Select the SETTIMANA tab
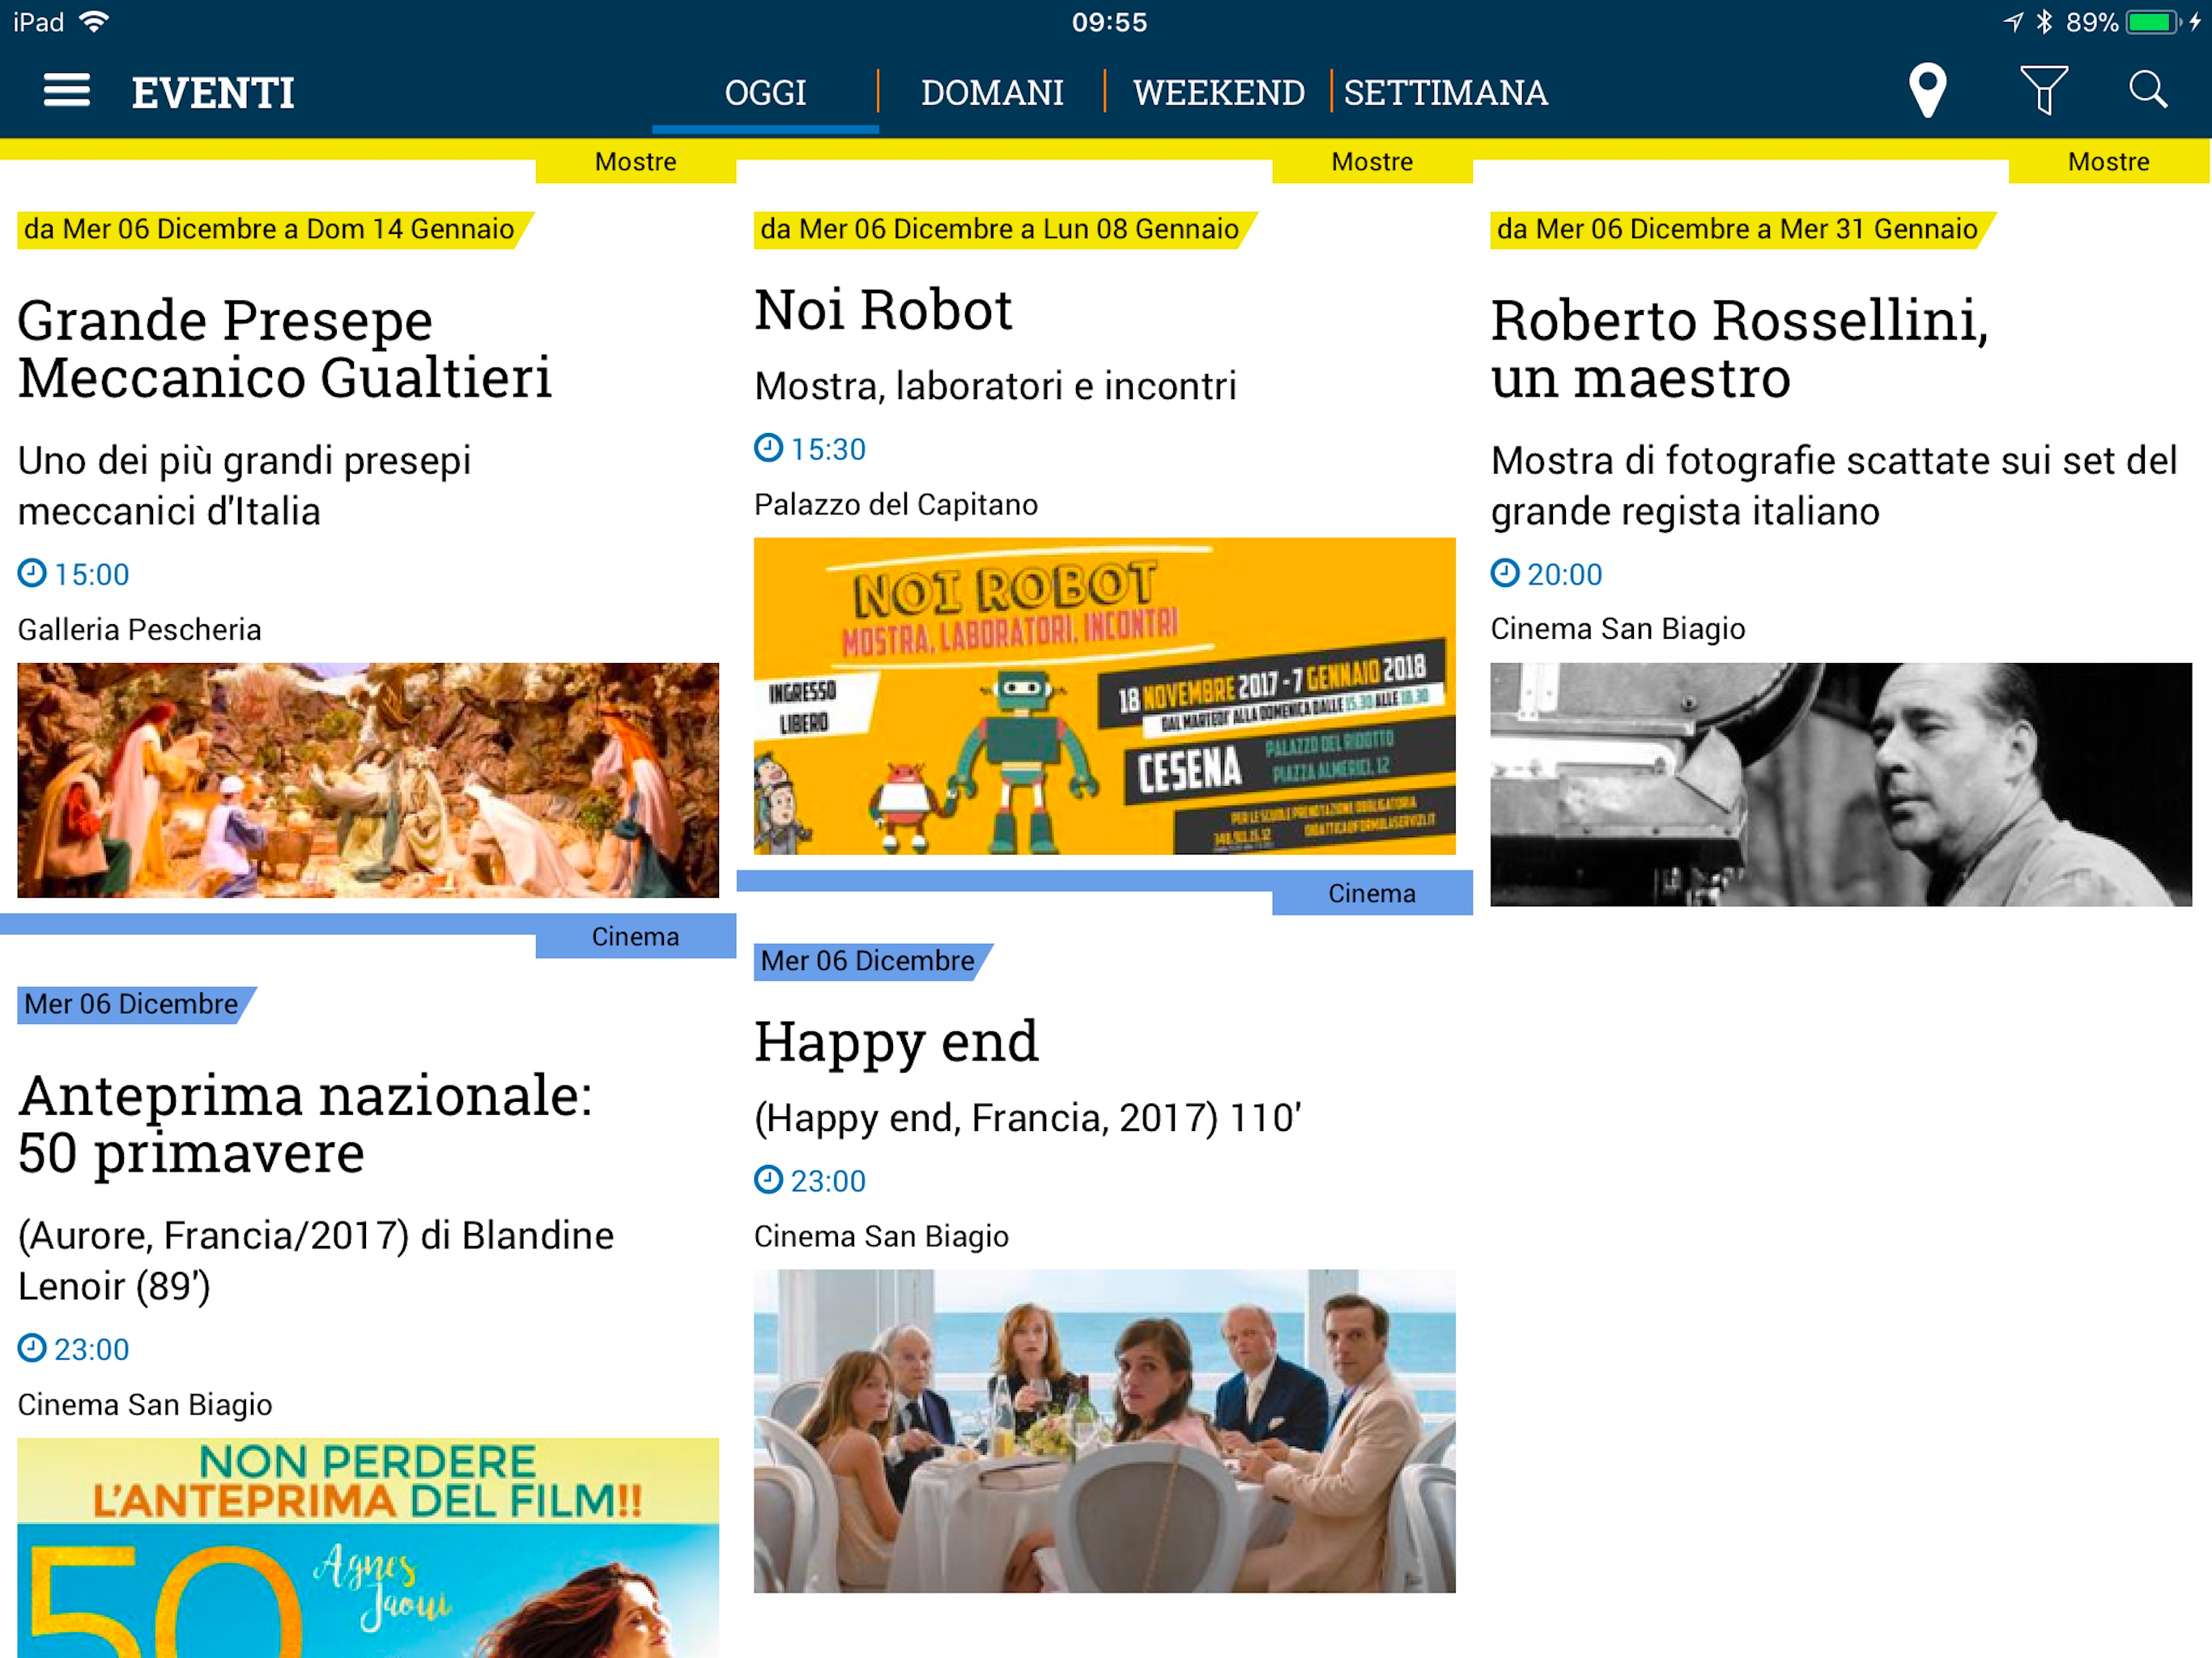This screenshot has width=2212, height=1658. click(x=1445, y=93)
